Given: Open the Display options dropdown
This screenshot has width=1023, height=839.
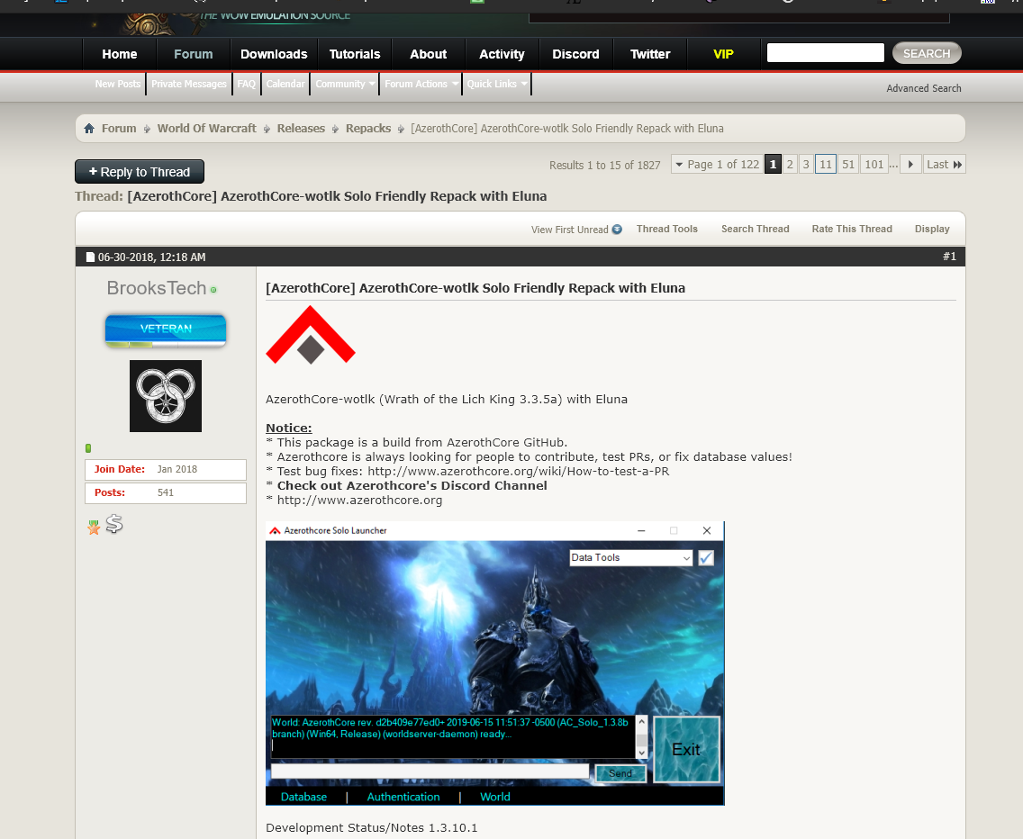Looking at the screenshot, I should 932,229.
